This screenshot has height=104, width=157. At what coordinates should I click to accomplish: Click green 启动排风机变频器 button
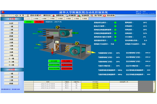point(54,65)
